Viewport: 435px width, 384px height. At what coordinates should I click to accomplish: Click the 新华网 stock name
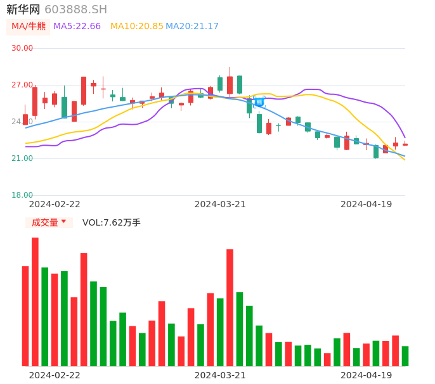pos(23,10)
